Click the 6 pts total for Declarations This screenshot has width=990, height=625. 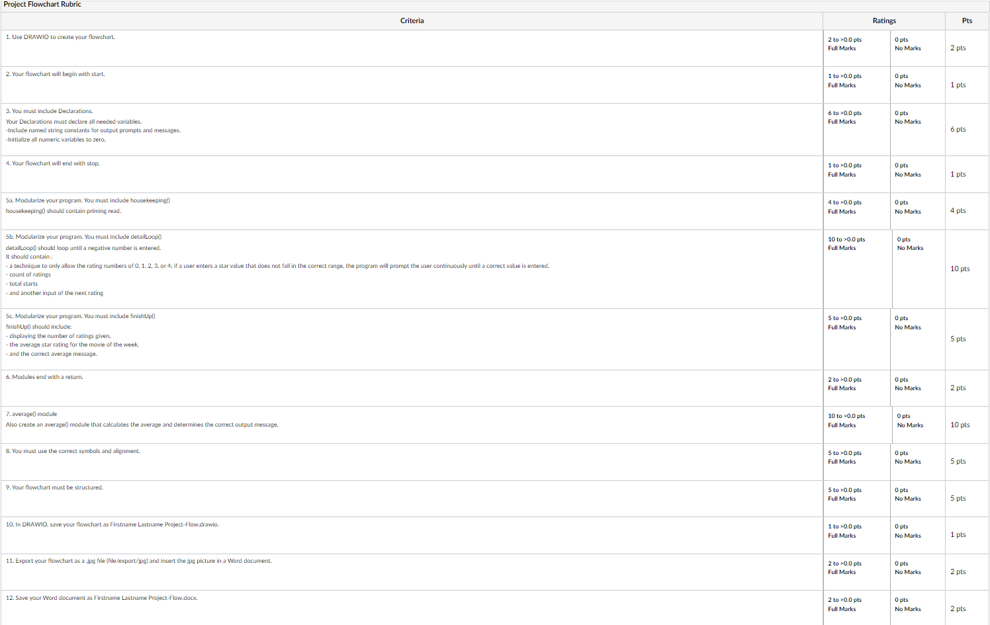(958, 130)
